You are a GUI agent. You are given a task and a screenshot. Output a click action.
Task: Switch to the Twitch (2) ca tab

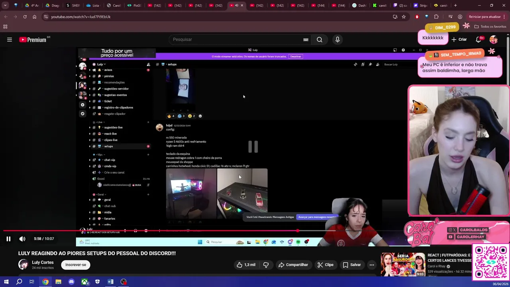pyautogui.click(x=400, y=6)
